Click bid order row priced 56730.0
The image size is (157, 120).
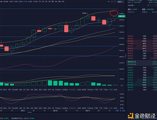(x=141, y=67)
